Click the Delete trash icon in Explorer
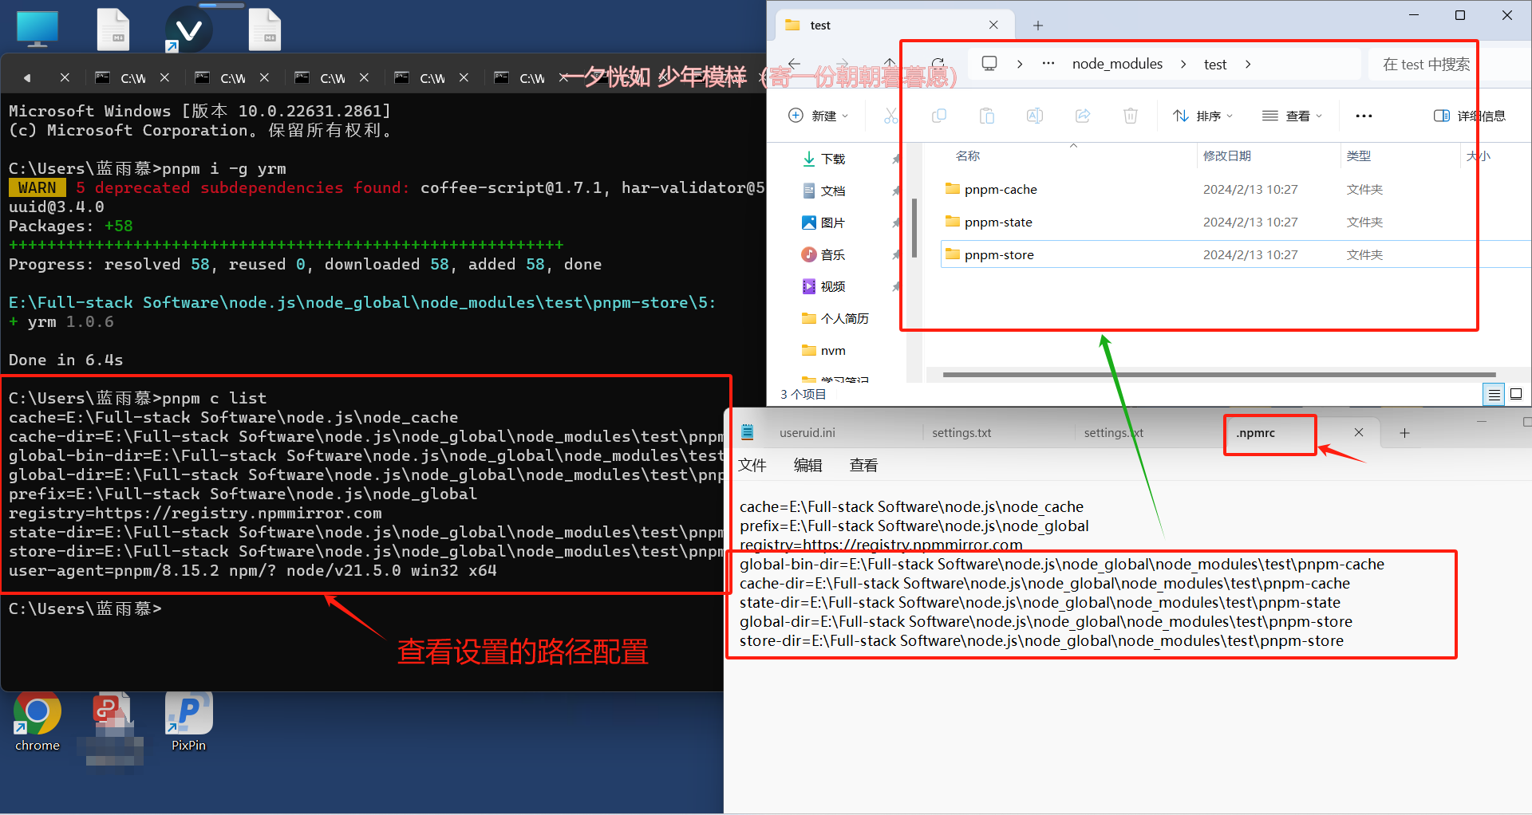Screen dimensions: 1532x815 click(1131, 116)
